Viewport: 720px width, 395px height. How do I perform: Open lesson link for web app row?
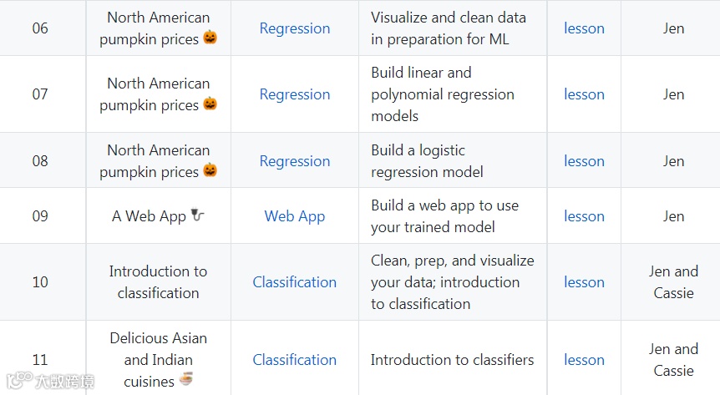pos(584,216)
